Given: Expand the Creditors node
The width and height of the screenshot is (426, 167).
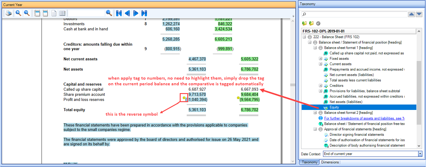Looking at the screenshot, I should click(x=321, y=86).
